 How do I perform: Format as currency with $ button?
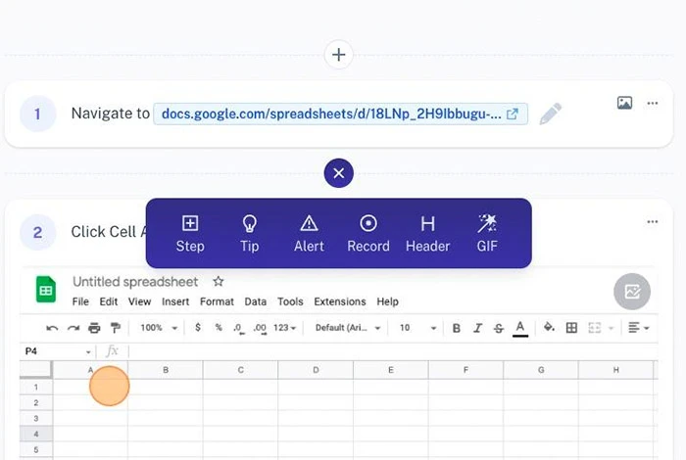point(198,327)
